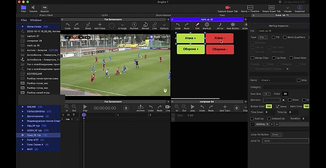Collapse the Home Folder tree
Image resolution: width=326 pixels, height=168 pixels.
point(23,27)
